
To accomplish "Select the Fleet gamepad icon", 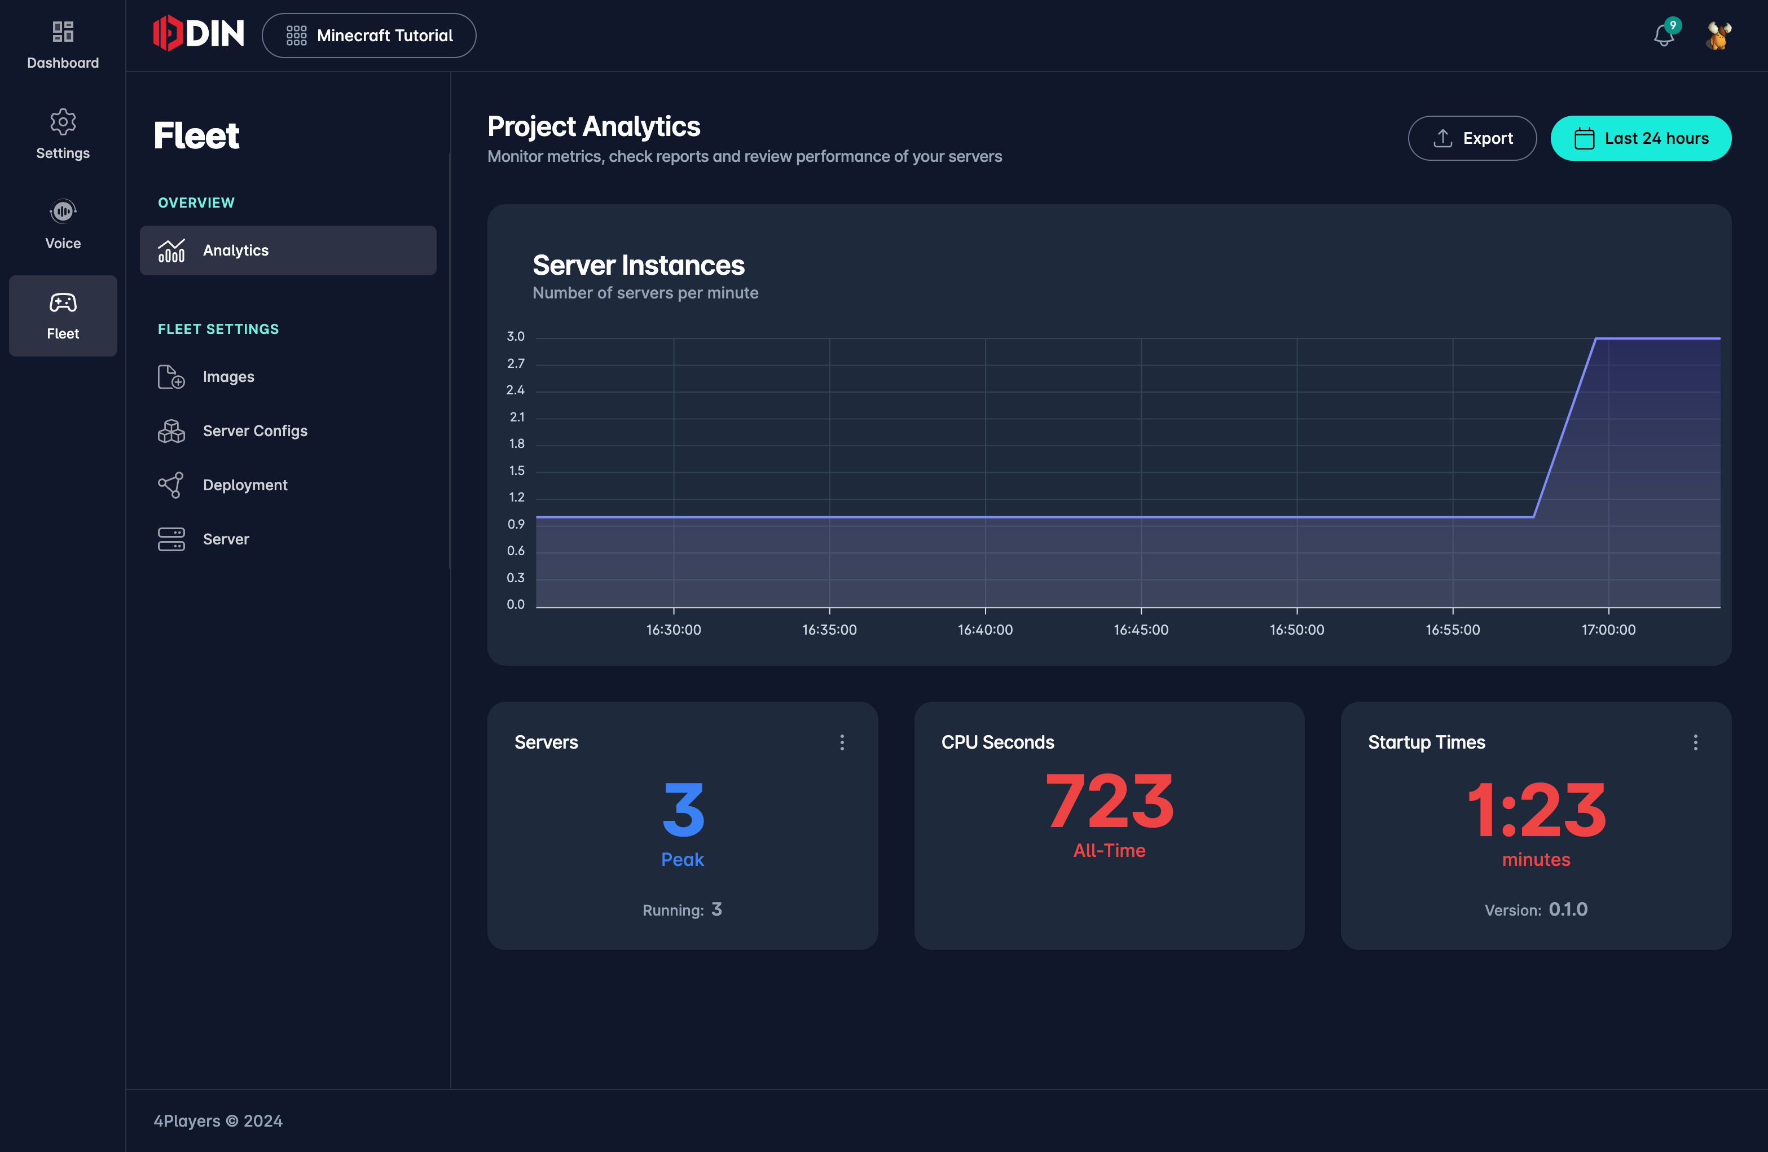I will pyautogui.click(x=63, y=302).
